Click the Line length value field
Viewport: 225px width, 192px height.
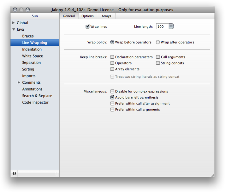pyautogui.click(x=163, y=26)
